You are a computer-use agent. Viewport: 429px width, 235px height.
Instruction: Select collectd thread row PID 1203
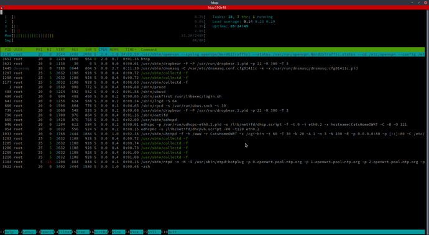[212, 138]
